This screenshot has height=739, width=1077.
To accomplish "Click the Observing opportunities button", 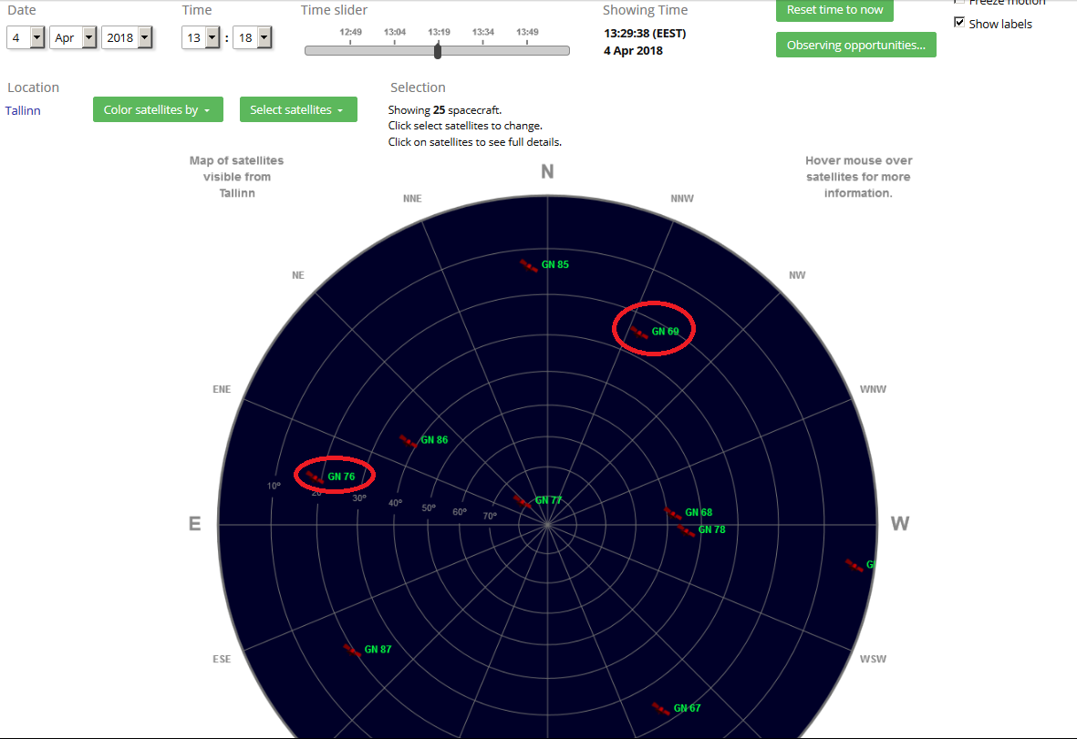I will [855, 45].
